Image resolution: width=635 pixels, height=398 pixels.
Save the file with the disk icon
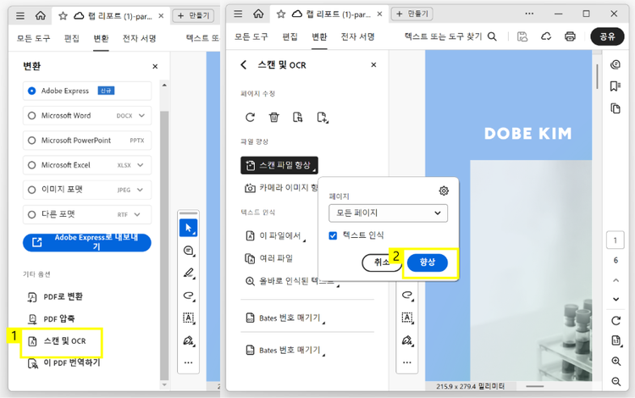[522, 36]
